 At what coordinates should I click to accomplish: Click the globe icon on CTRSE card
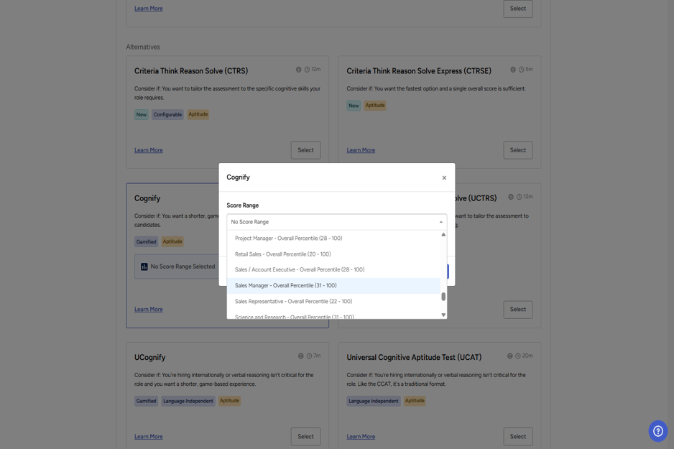pyautogui.click(x=513, y=70)
